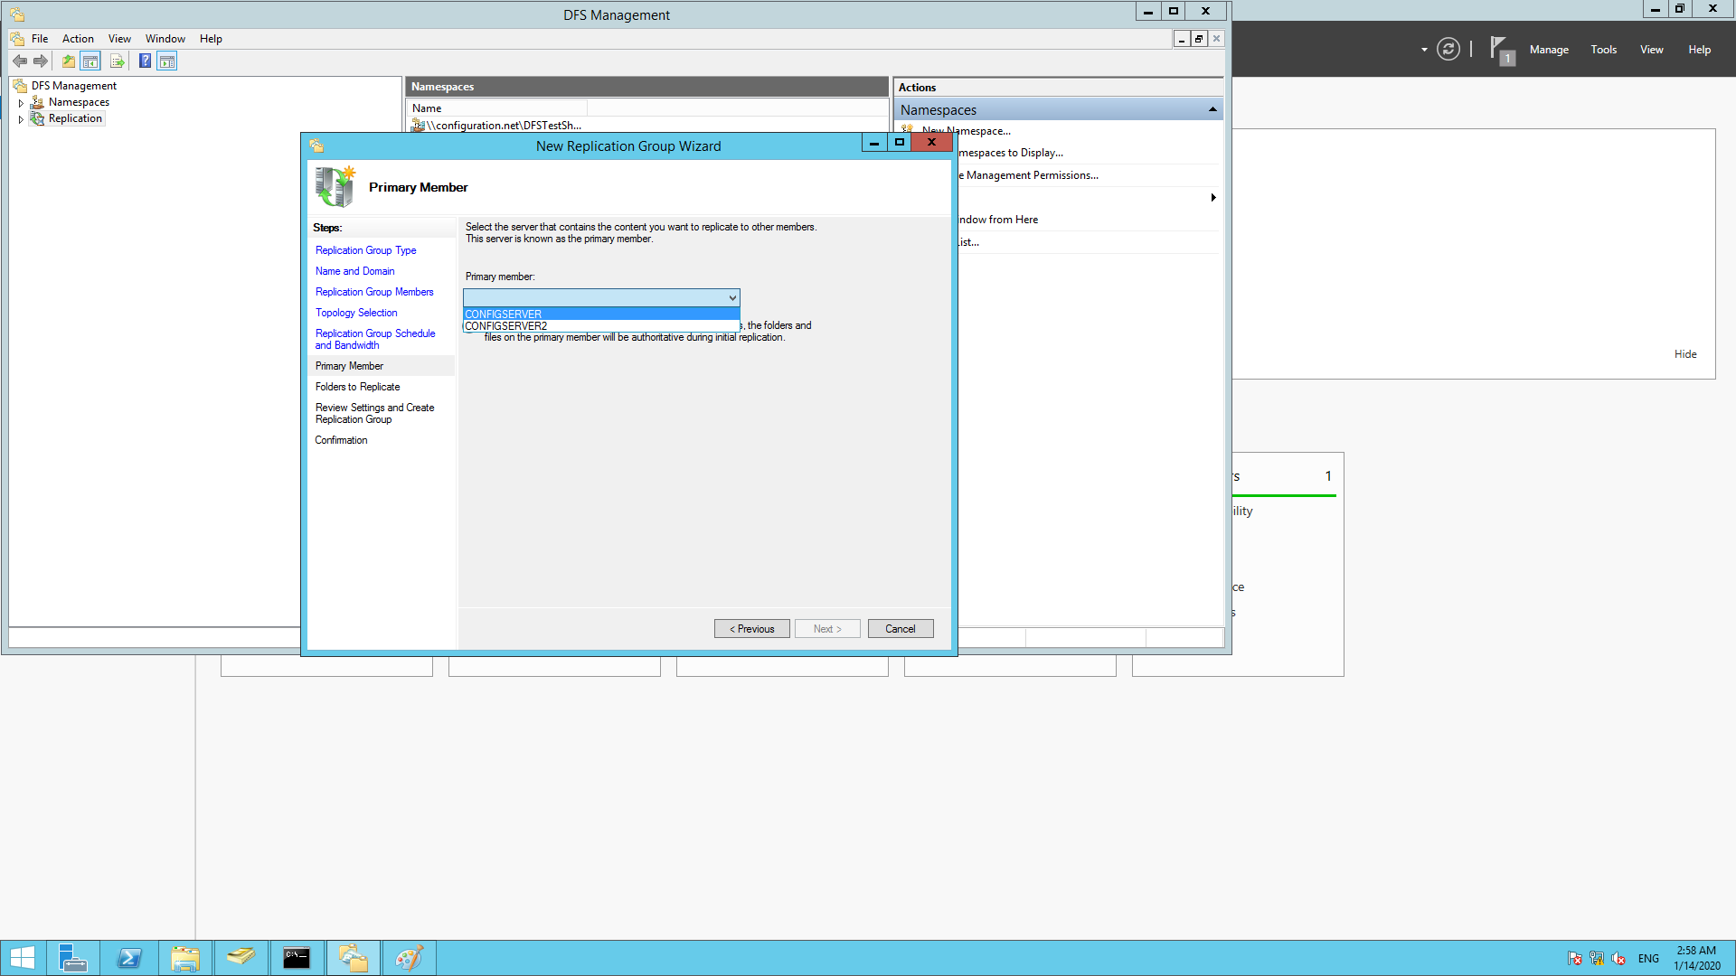1736x976 pixels.
Task: Click the Show/Hide Action Pane toolbar icon
Action: pyautogui.click(x=167, y=61)
